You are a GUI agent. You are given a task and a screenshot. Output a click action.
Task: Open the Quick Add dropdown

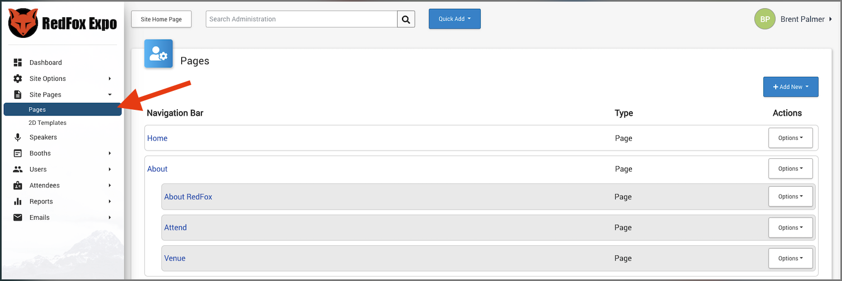pos(454,19)
